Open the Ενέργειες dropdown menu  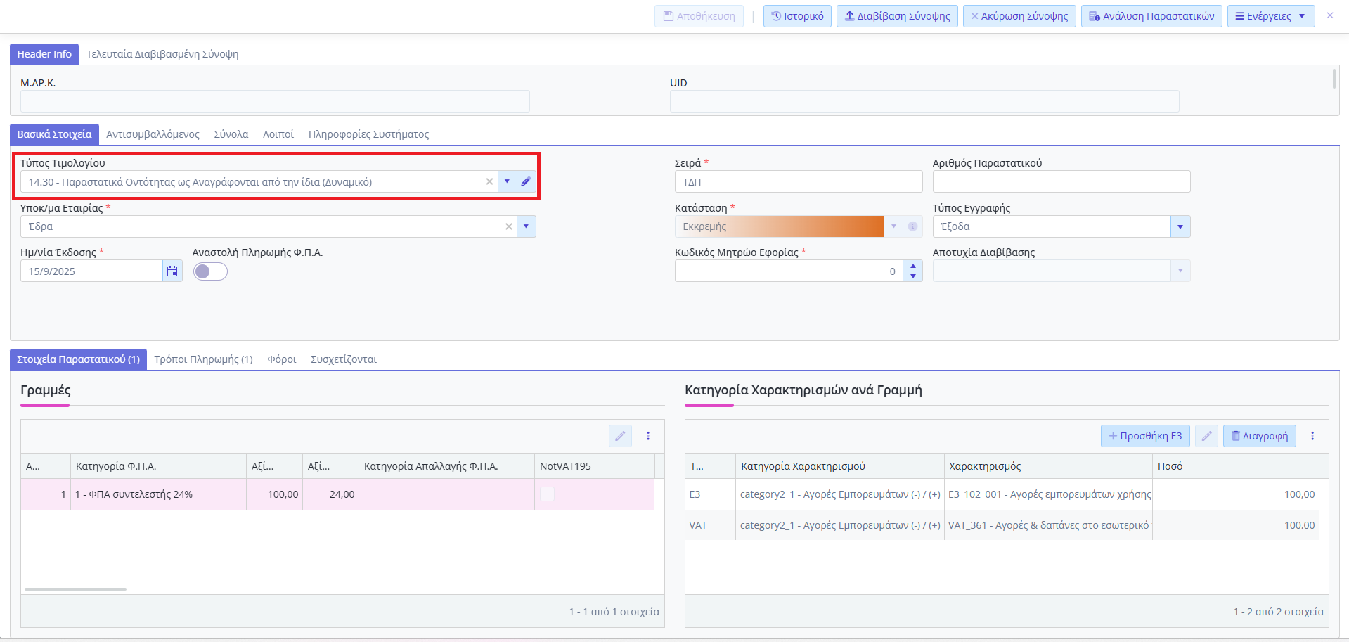point(1270,16)
